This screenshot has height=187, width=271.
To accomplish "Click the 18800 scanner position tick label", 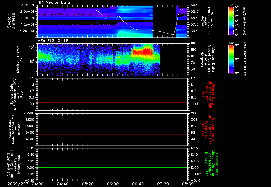I will point(29,120).
